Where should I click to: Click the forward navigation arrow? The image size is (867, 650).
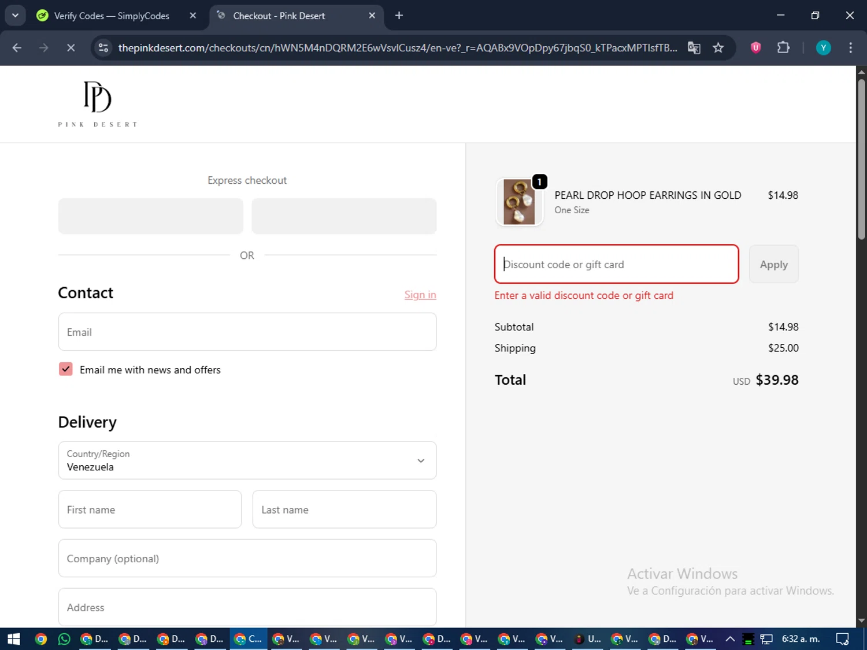tap(44, 48)
